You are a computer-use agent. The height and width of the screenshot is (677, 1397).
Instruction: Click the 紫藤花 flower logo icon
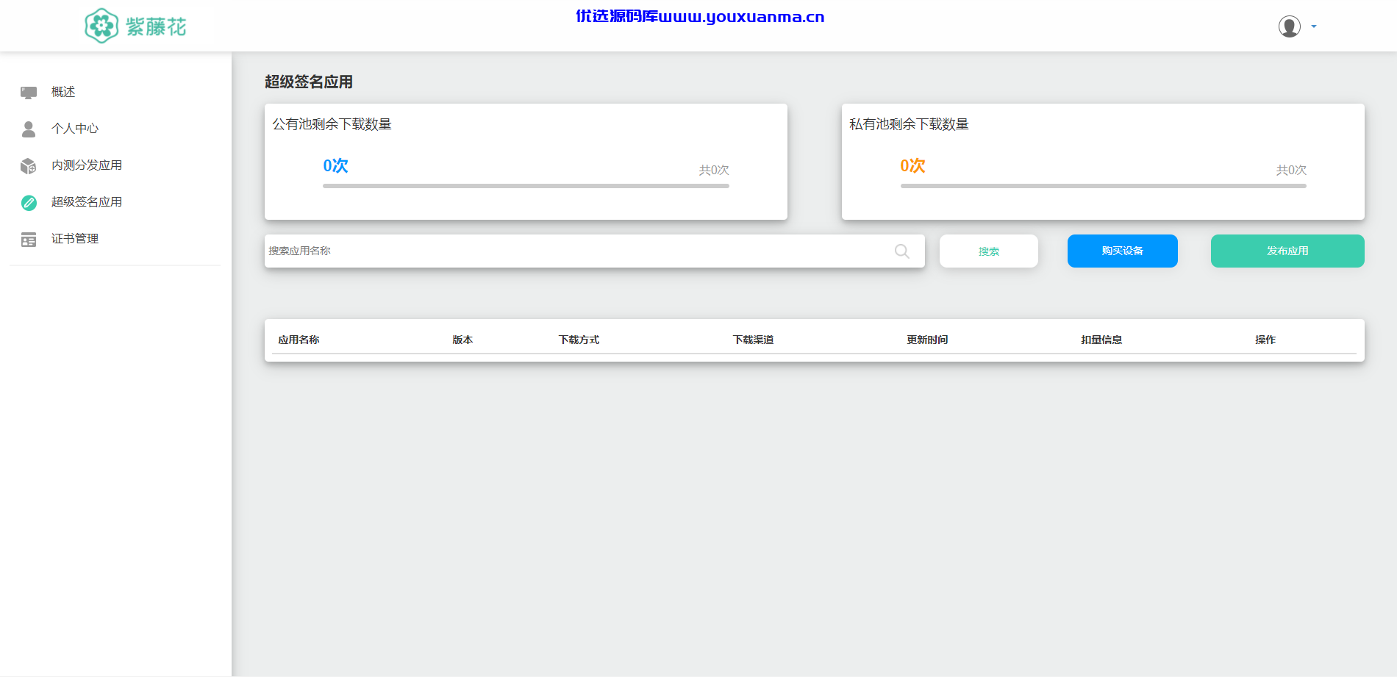[x=101, y=26]
